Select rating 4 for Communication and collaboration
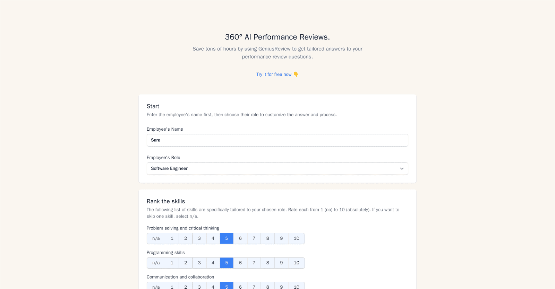The height and width of the screenshot is (289, 555). 213,286
